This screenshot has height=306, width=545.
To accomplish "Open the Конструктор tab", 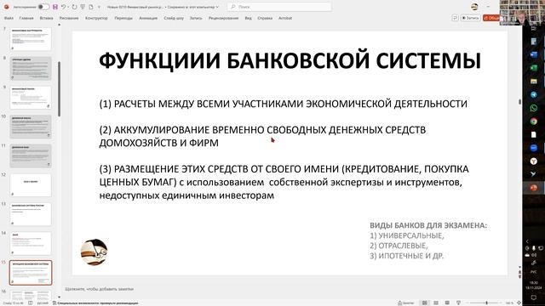I will [96, 18].
